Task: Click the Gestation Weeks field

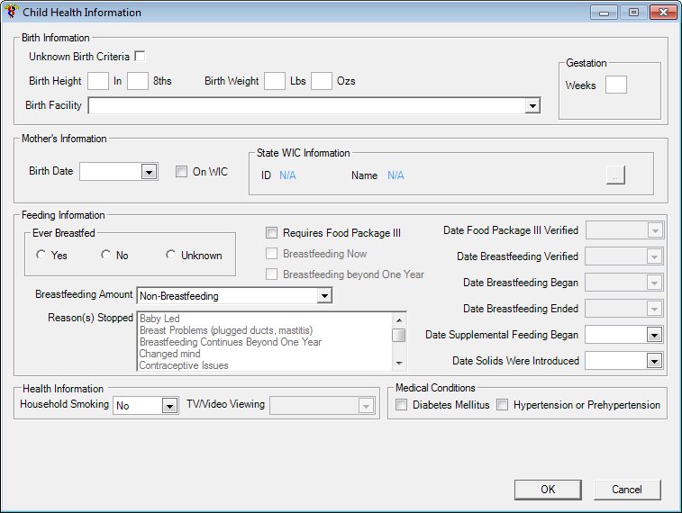Action: tap(616, 85)
